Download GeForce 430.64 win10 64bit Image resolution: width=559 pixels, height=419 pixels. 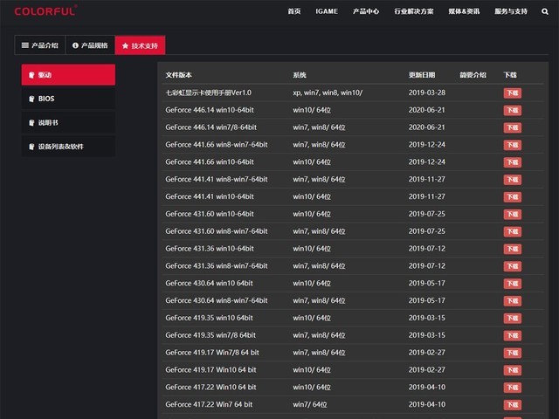513,284
